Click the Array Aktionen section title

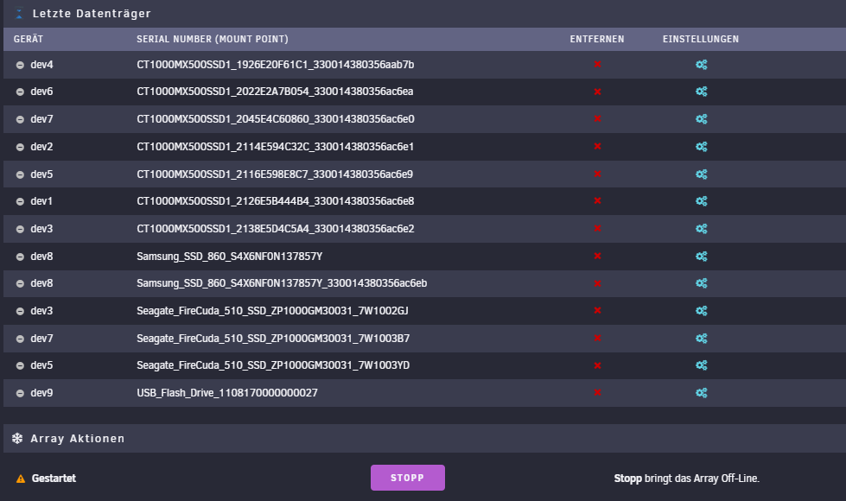click(x=78, y=439)
